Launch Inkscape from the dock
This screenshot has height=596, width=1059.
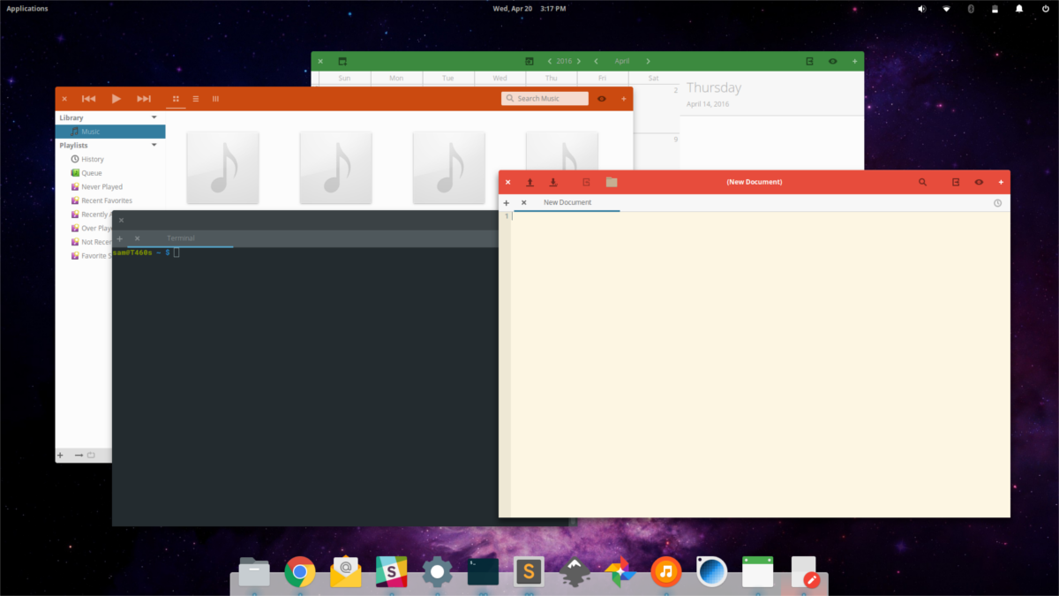coord(575,572)
